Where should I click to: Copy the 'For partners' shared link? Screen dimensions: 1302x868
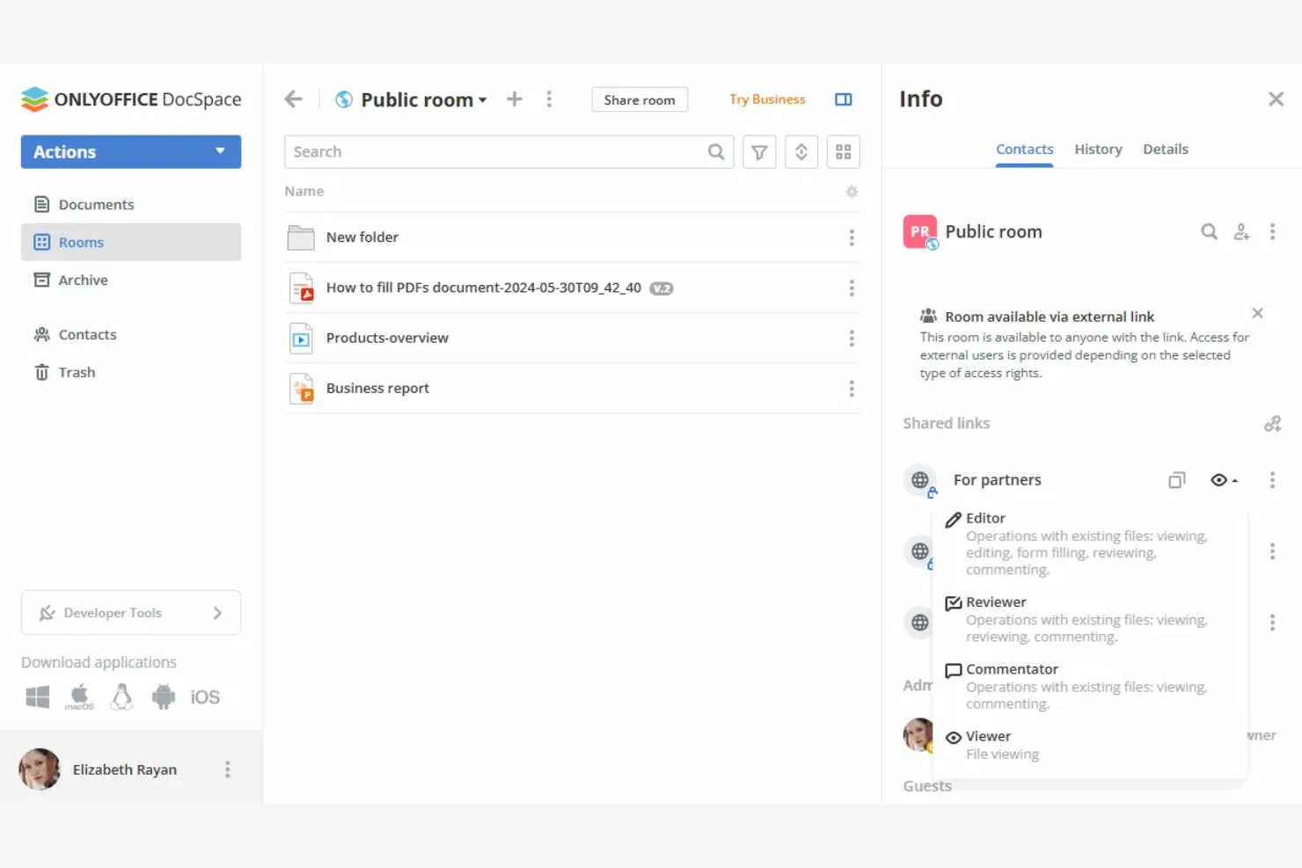click(1176, 480)
